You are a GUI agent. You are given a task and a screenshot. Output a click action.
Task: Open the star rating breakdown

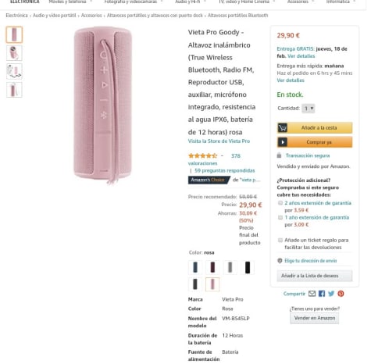click(x=202, y=155)
